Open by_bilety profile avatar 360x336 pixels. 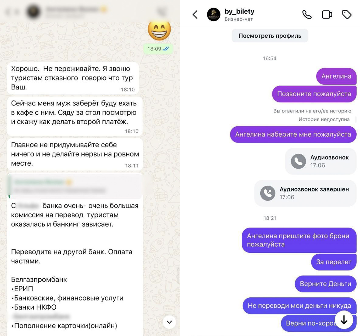[213, 15]
